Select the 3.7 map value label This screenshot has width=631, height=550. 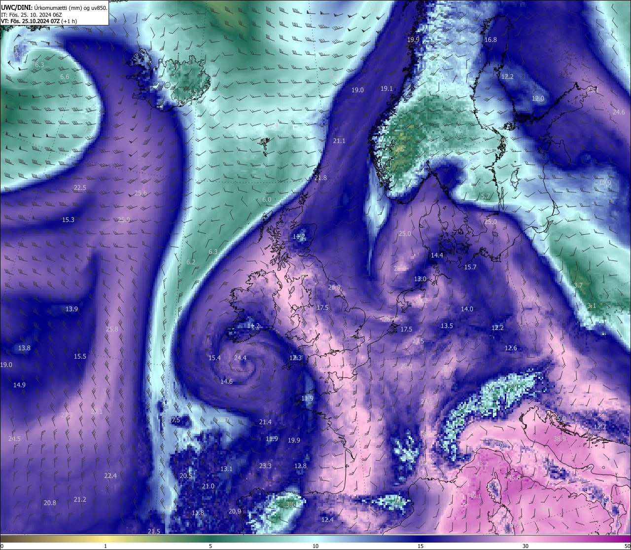pyautogui.click(x=578, y=286)
